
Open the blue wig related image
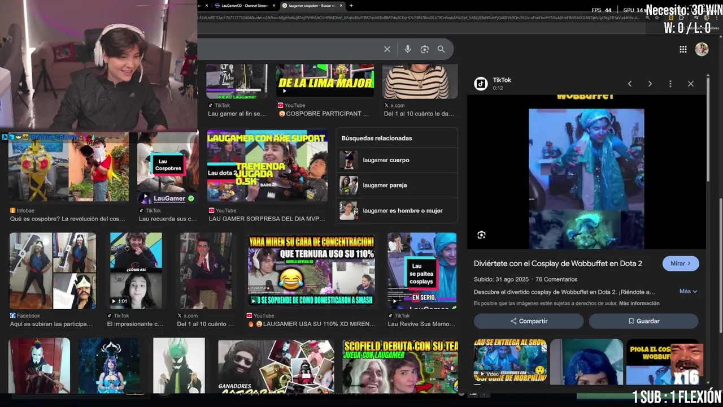pos(586,362)
